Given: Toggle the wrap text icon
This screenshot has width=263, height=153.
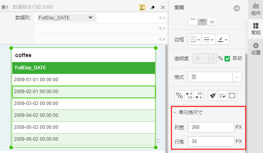Looking at the screenshot, I should point(222,96).
